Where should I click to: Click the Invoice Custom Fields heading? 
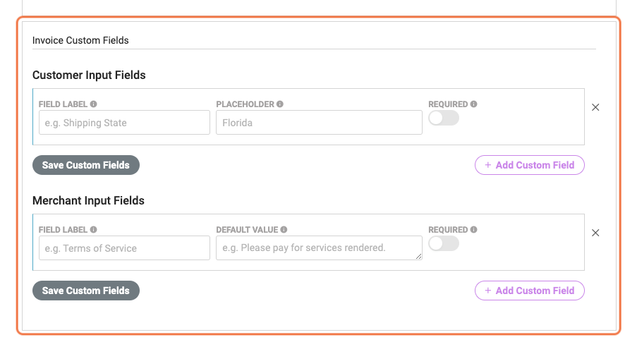(80, 40)
